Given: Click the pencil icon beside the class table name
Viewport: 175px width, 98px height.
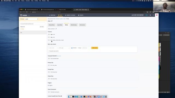Looking at the screenshot, I should click(52, 21).
